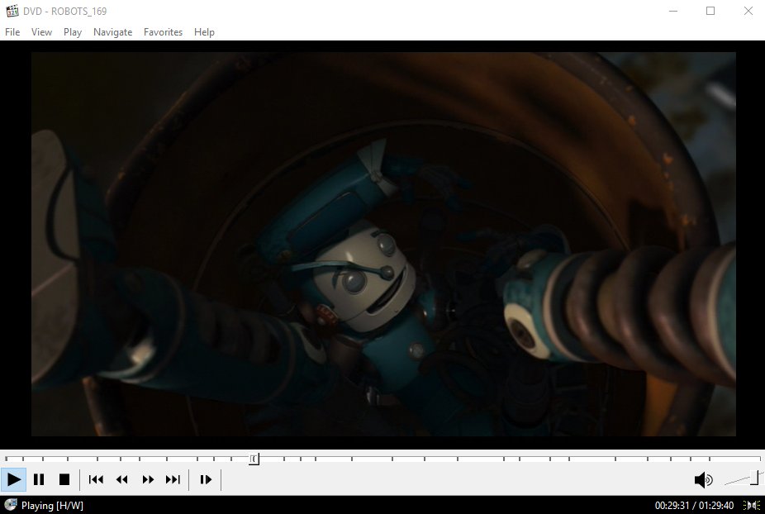Pause the movie with the Pause icon
Image resolution: width=765 pixels, height=514 pixels.
[39, 479]
